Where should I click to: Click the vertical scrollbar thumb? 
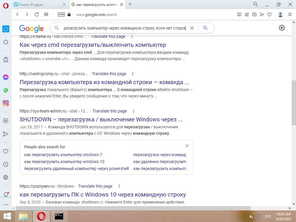(294, 103)
